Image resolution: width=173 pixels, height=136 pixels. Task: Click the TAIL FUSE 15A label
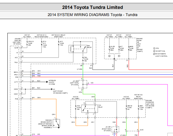click(x=86, y=59)
